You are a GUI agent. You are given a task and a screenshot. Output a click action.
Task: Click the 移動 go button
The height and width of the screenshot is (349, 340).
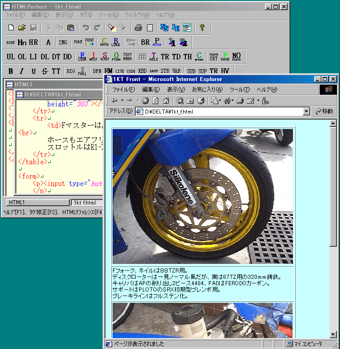[x=324, y=111]
